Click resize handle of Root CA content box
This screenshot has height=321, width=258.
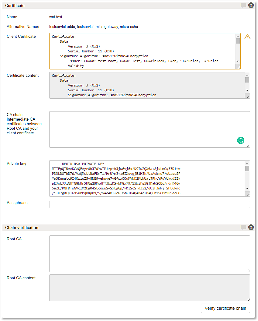point(248,299)
